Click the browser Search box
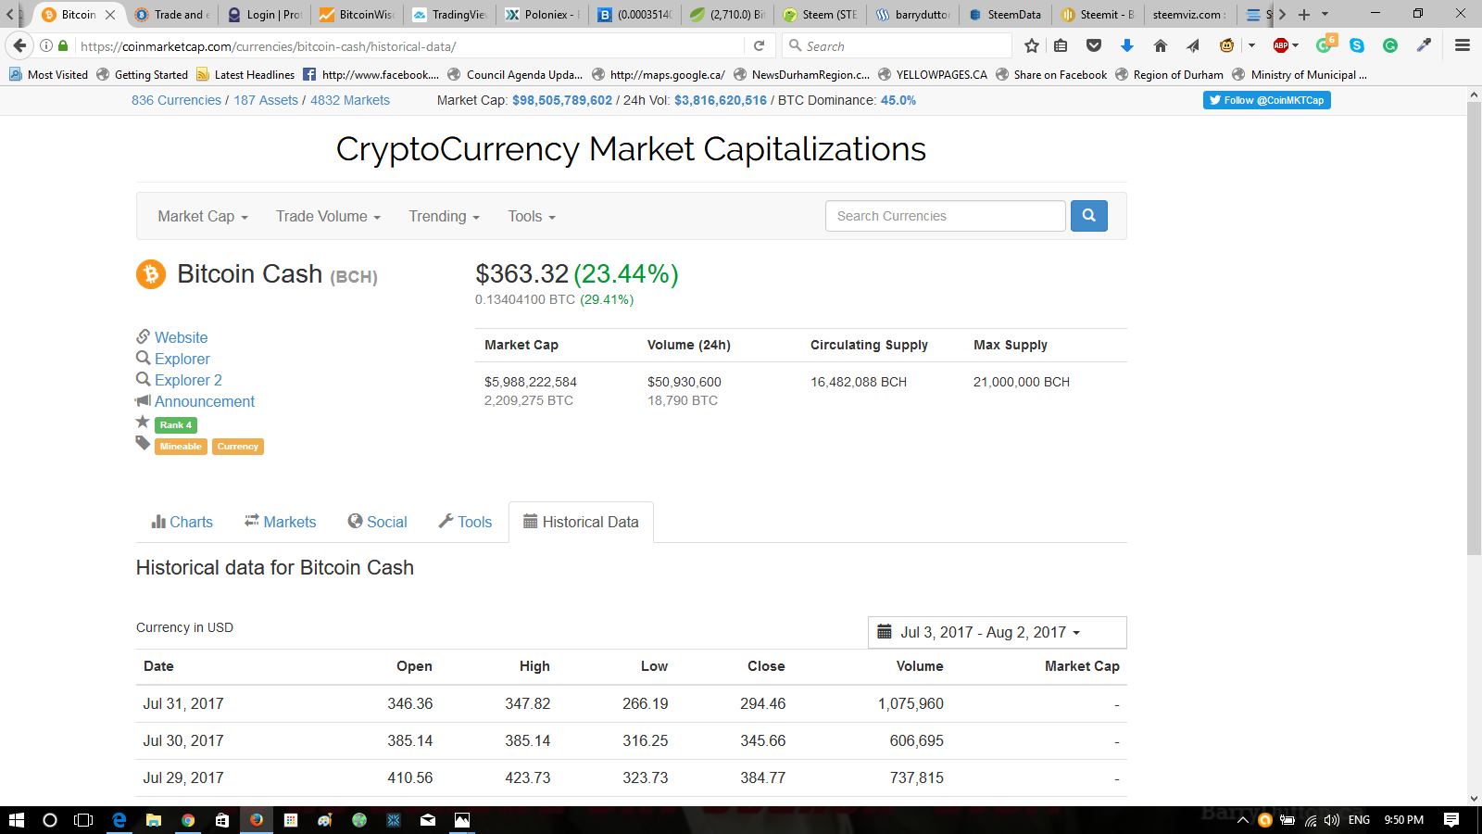 click(897, 45)
